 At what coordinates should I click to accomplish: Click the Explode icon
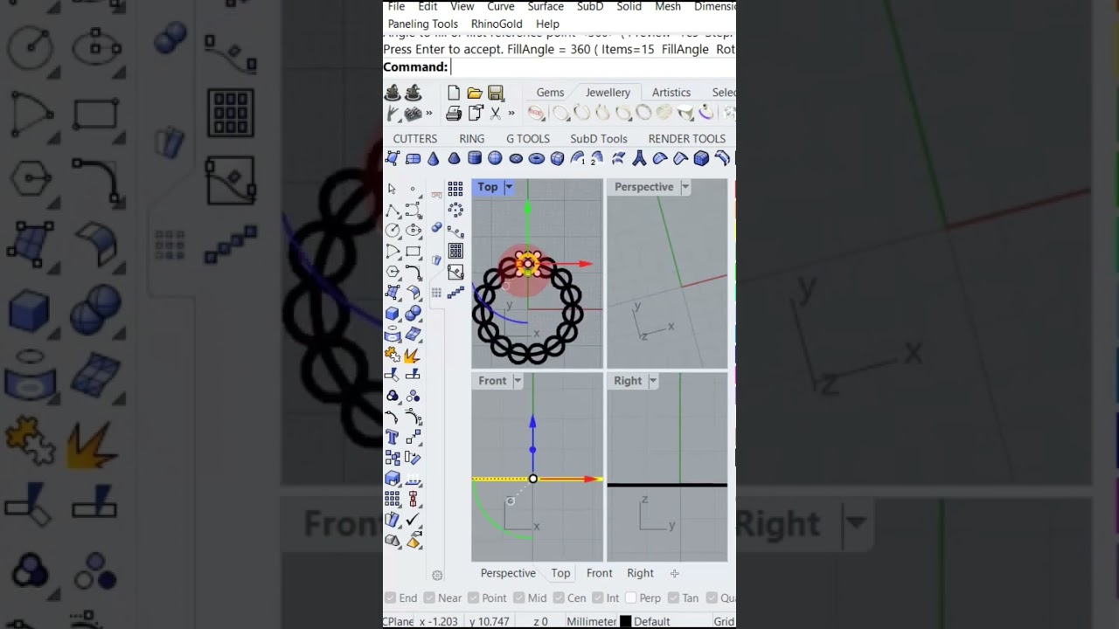click(x=413, y=355)
